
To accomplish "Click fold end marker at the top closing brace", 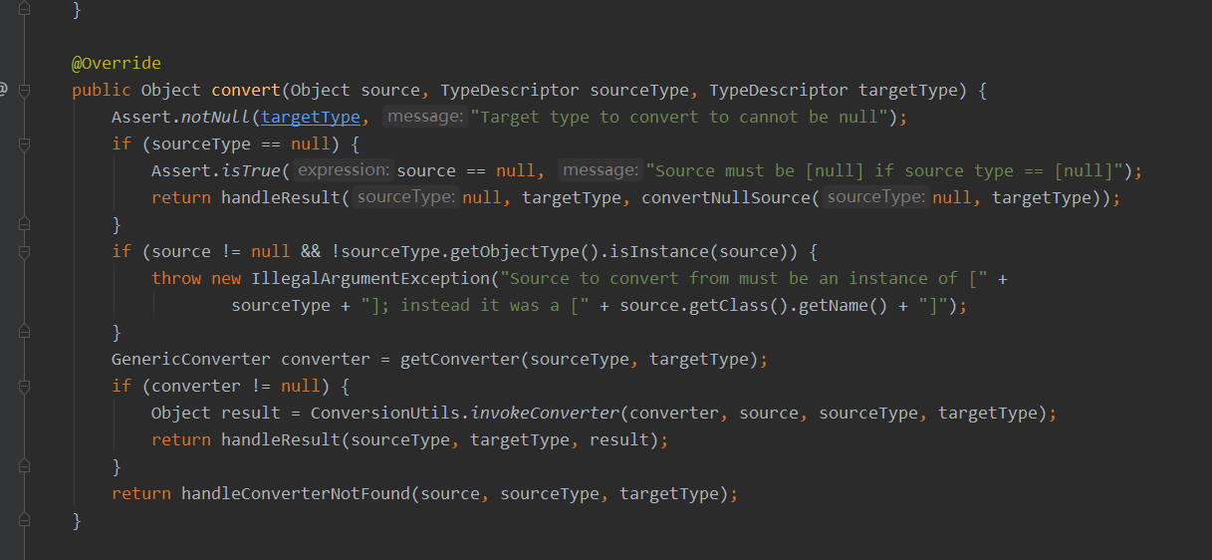I will click(25, 9).
